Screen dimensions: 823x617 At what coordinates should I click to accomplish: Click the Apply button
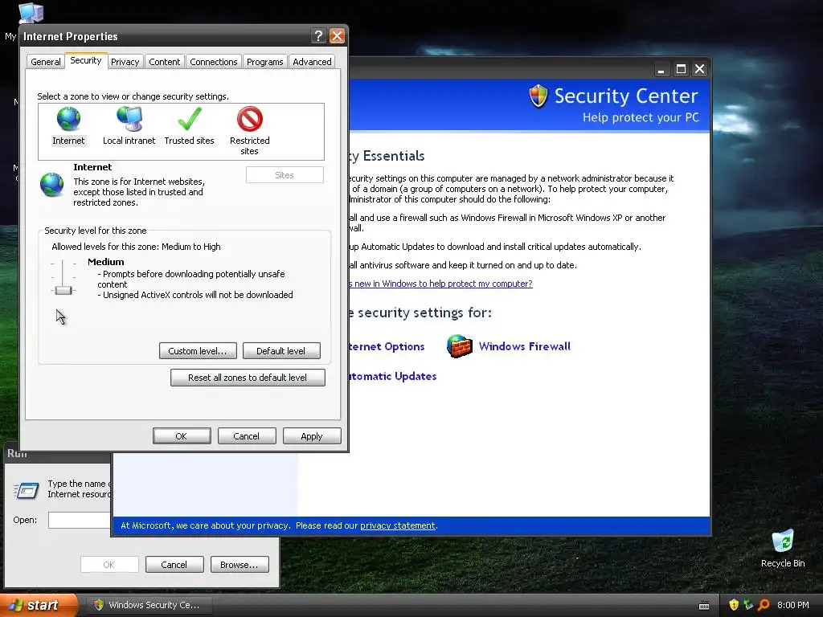click(x=312, y=436)
